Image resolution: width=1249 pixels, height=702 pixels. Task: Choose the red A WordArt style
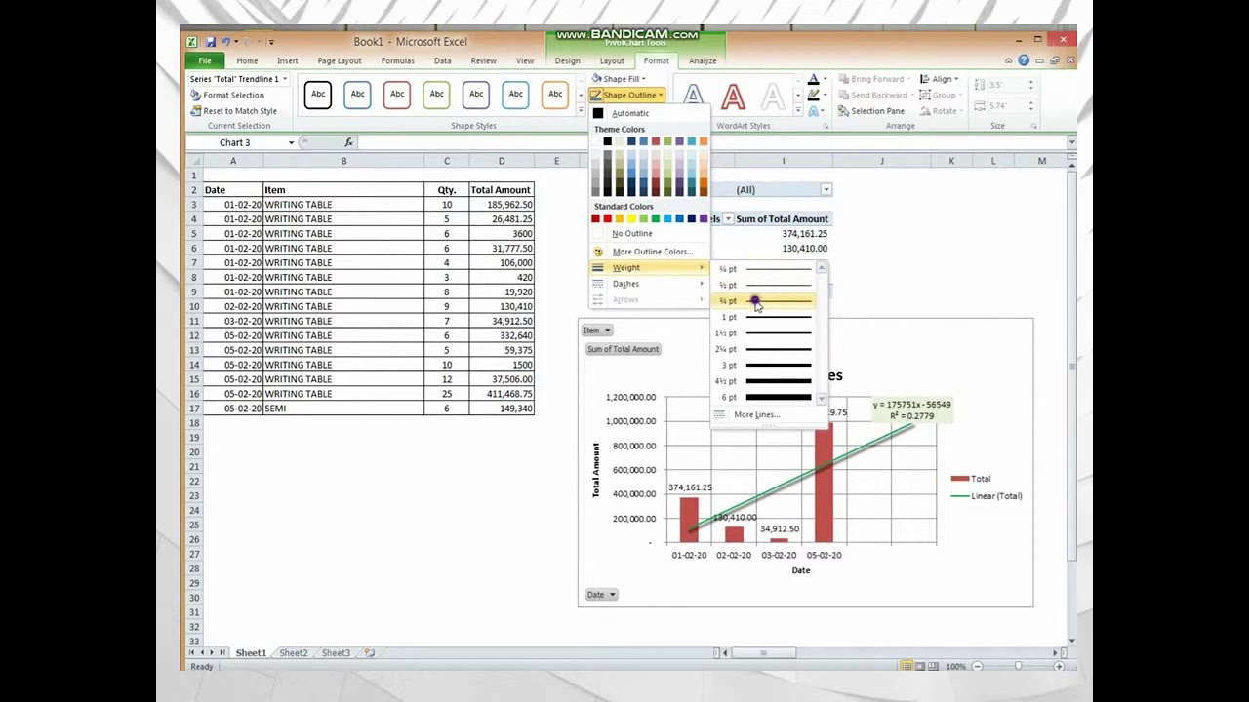(x=733, y=96)
